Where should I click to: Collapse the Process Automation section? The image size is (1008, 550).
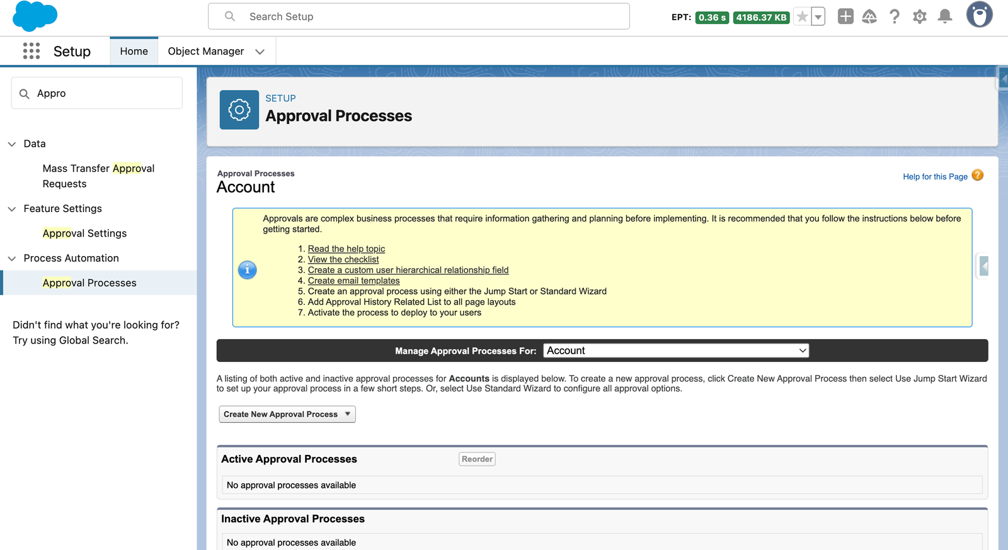coord(11,259)
